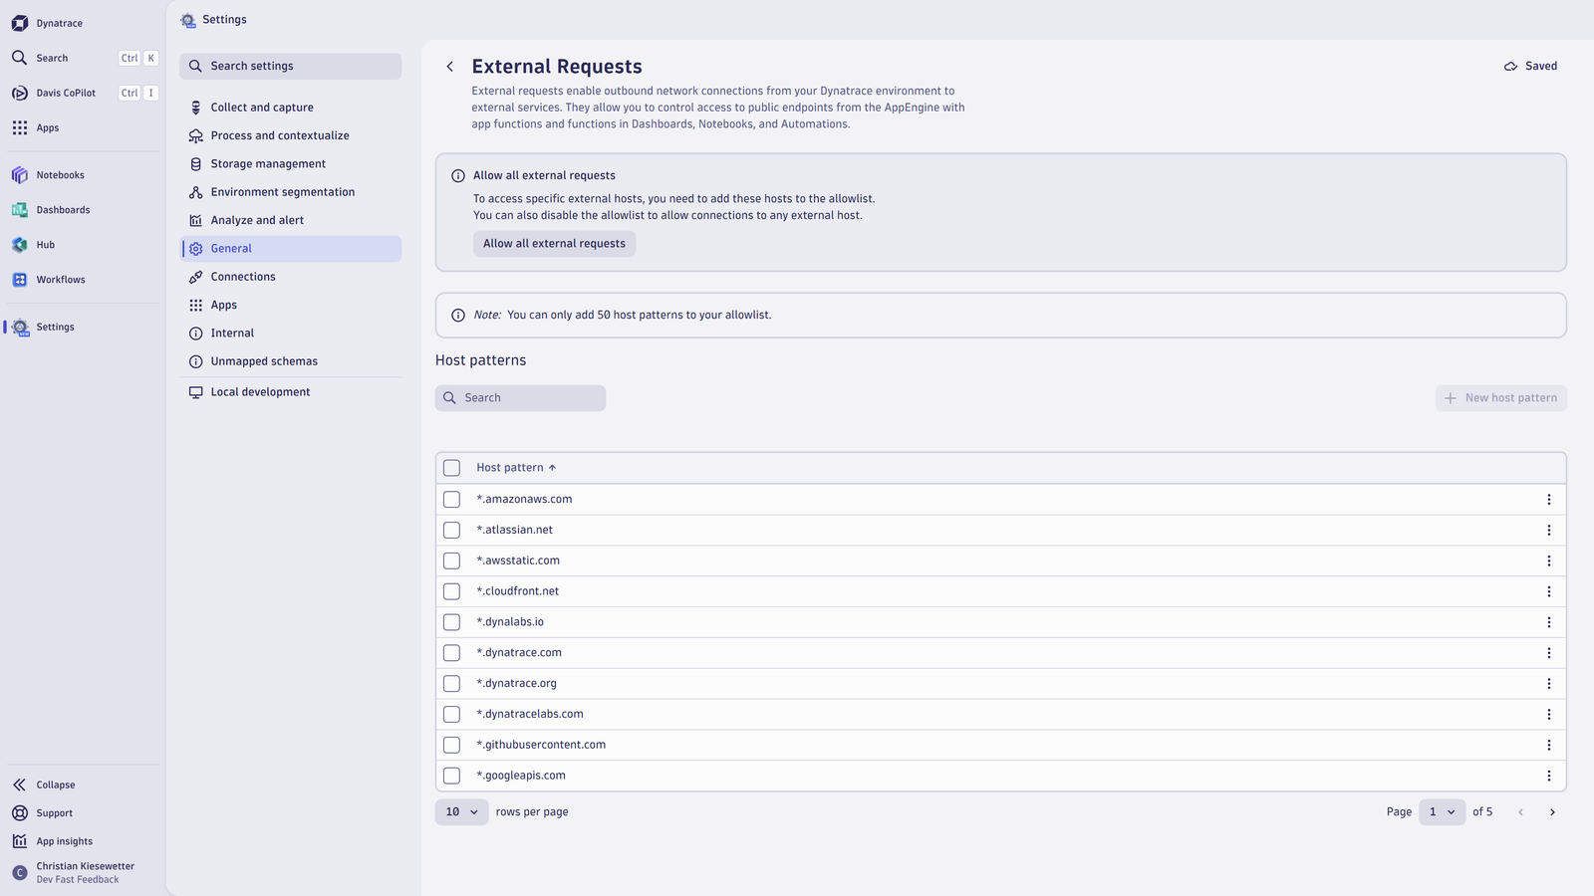Open Notebooks from the sidebar icon
Viewport: 1594px width, 896px height.
(x=20, y=175)
